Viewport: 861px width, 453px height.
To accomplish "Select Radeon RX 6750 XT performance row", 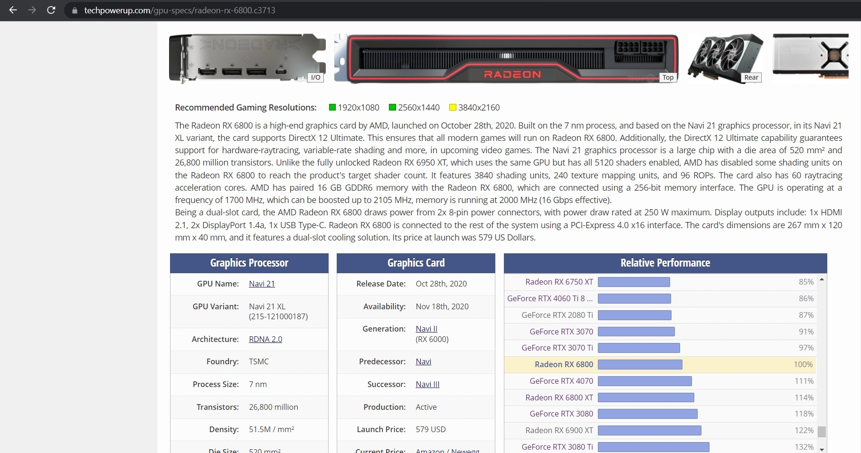I will pos(661,282).
